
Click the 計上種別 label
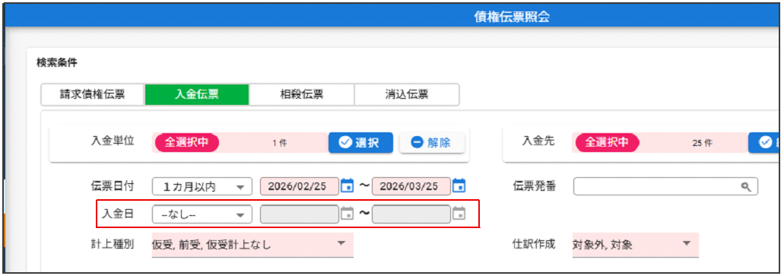point(112,245)
